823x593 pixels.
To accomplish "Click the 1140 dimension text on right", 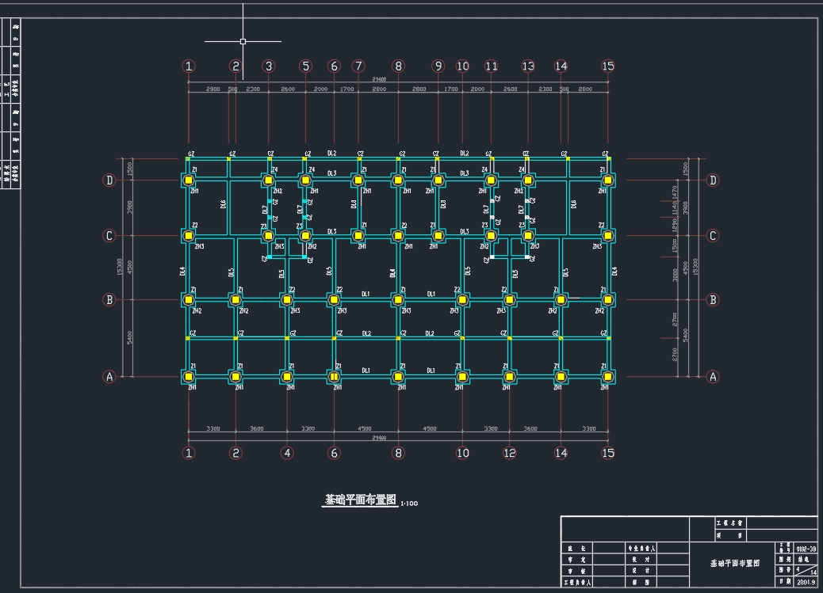I will 675,210.
